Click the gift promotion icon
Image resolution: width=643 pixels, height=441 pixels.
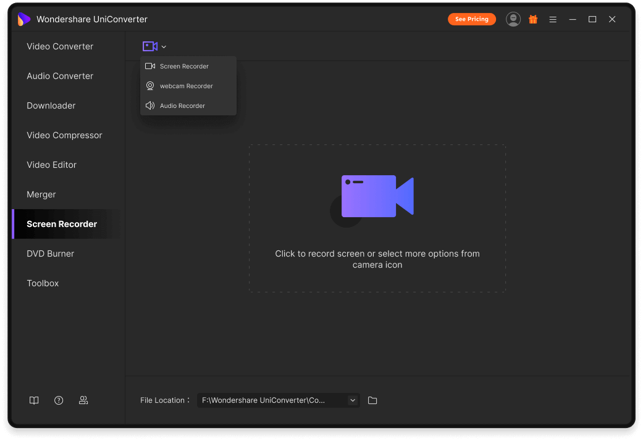[x=533, y=19]
